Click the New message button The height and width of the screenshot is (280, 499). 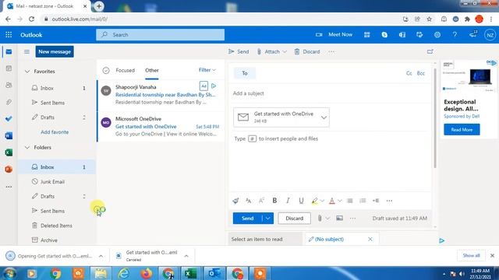(x=55, y=51)
